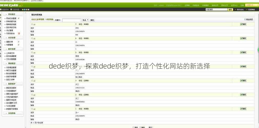
Task: Open 更新系统缓存 in sidebar
Action: tap(11, 88)
